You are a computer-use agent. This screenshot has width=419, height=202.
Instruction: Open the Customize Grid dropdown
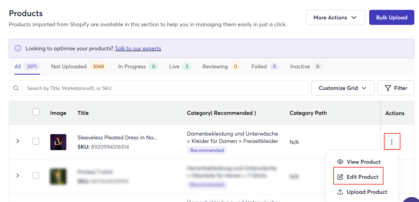pos(343,88)
